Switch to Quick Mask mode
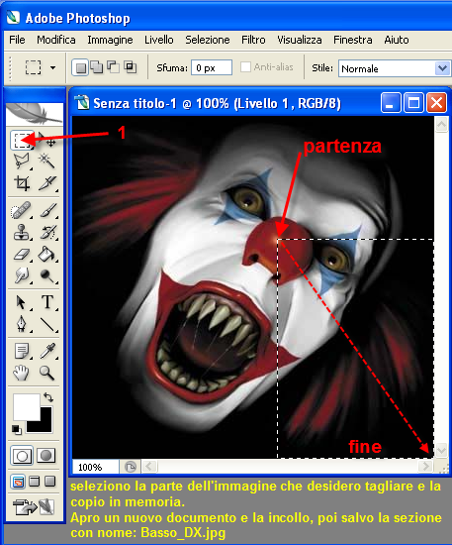 (x=46, y=456)
